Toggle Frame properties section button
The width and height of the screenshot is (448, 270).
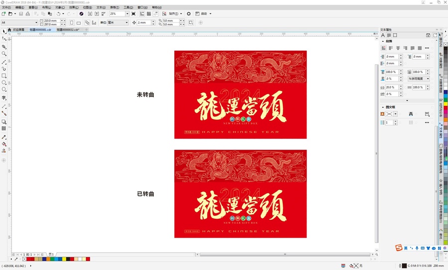click(x=395, y=35)
